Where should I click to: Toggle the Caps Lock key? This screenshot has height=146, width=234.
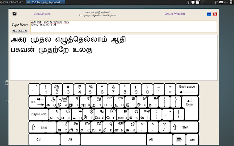(39, 114)
